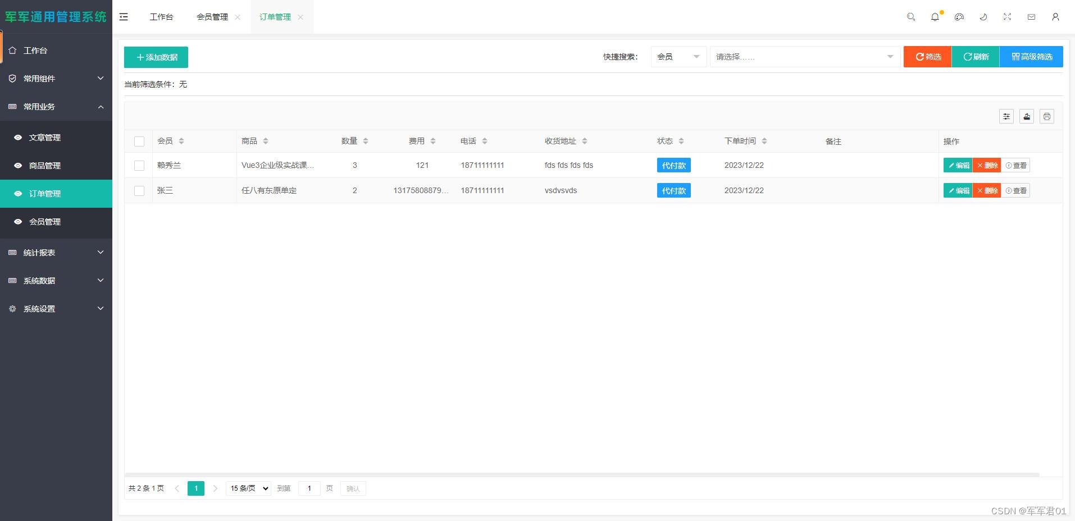Expand the 常用组件 sidebar menu
The height and width of the screenshot is (521, 1075).
point(56,79)
